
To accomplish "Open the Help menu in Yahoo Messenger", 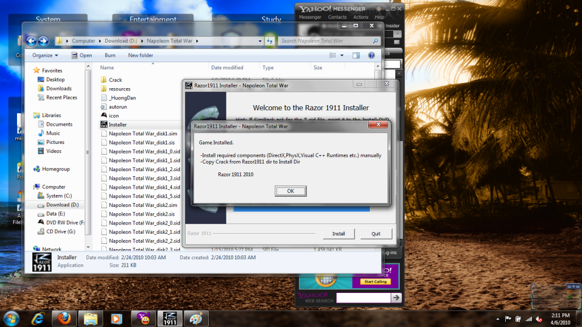I will point(379,17).
